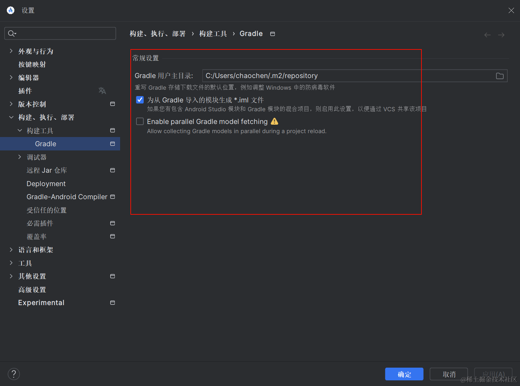Expand the 外观与行为 tree section
The image size is (520, 386).
click(11, 51)
